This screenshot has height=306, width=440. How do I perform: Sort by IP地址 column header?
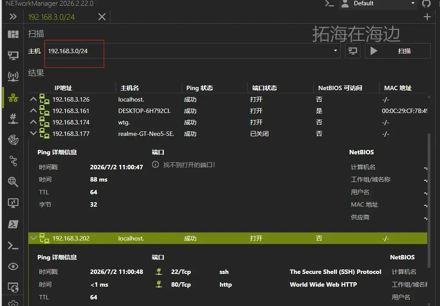tap(63, 88)
